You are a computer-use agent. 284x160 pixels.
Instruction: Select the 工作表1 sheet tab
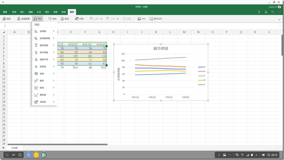tap(15, 148)
